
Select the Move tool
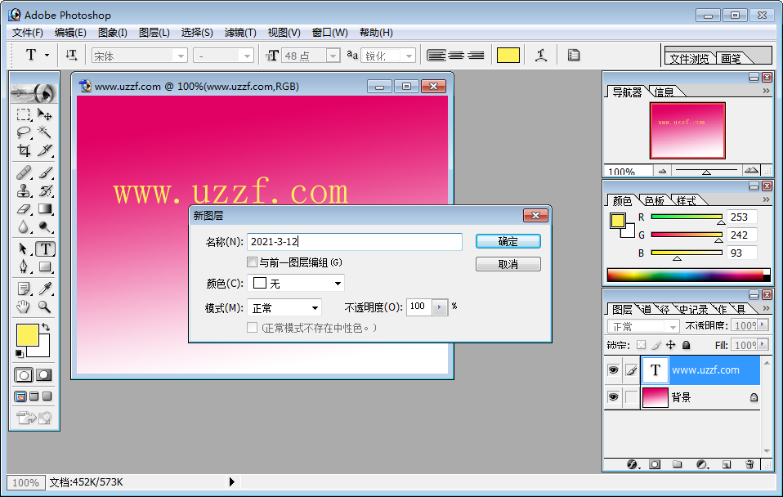(x=45, y=115)
